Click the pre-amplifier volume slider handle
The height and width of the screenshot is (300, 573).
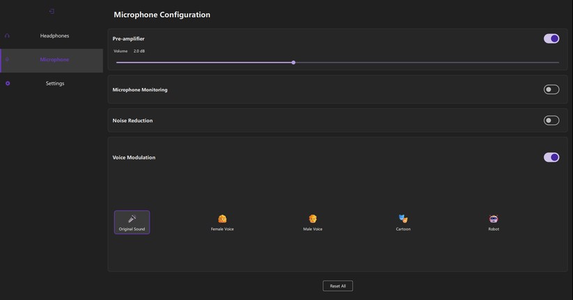(x=293, y=62)
